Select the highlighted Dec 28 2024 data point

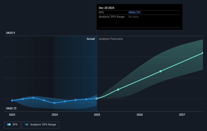tap(97, 99)
